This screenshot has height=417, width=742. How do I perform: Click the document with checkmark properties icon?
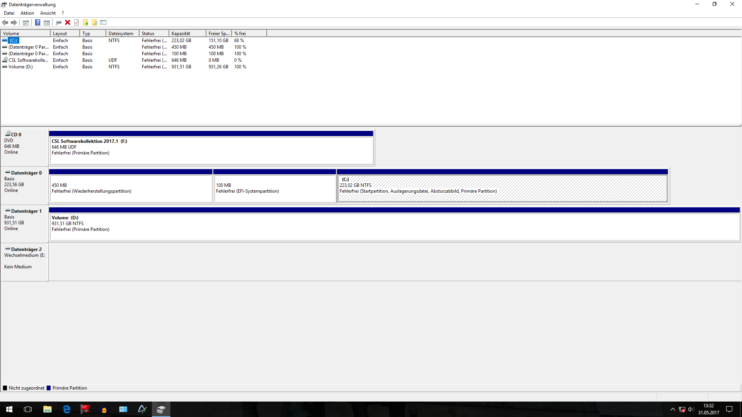(77, 22)
